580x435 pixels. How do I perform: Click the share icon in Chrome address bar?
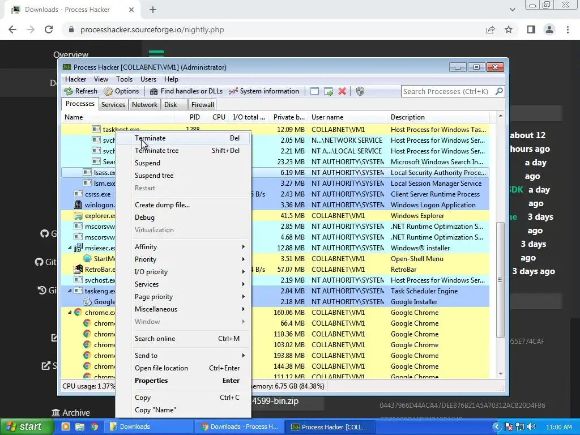[x=491, y=29]
